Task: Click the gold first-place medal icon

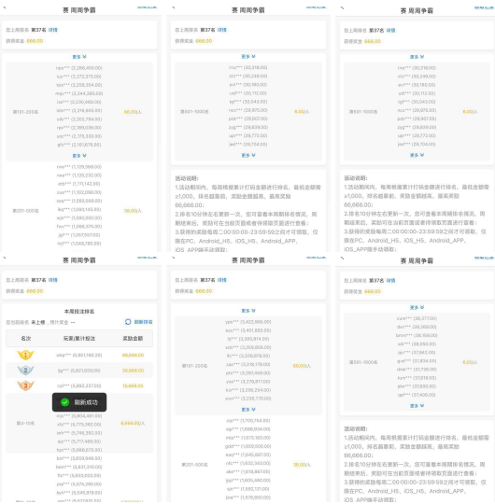Action: pyautogui.click(x=25, y=355)
